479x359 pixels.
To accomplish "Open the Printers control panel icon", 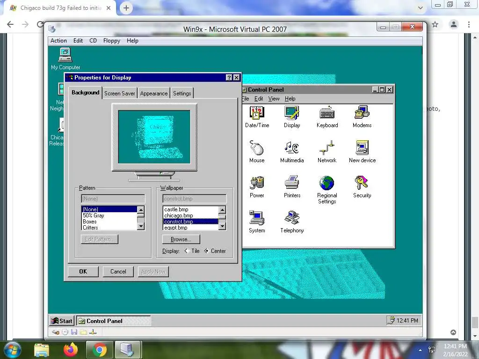I will 292,187.
